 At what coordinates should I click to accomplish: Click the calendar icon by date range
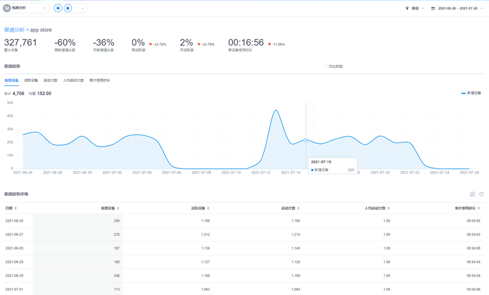(433, 9)
